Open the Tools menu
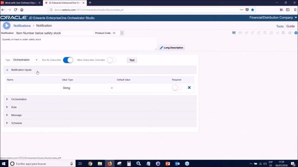 [280, 26]
